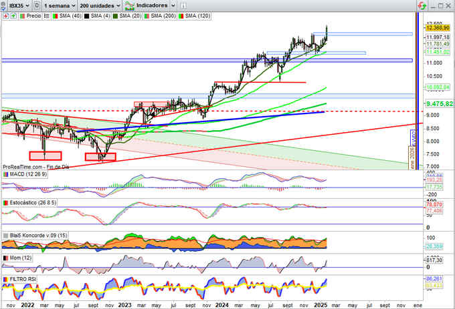Expand the '200 unidades' units dropdown
This screenshot has width=455, height=309.
click(100, 5)
